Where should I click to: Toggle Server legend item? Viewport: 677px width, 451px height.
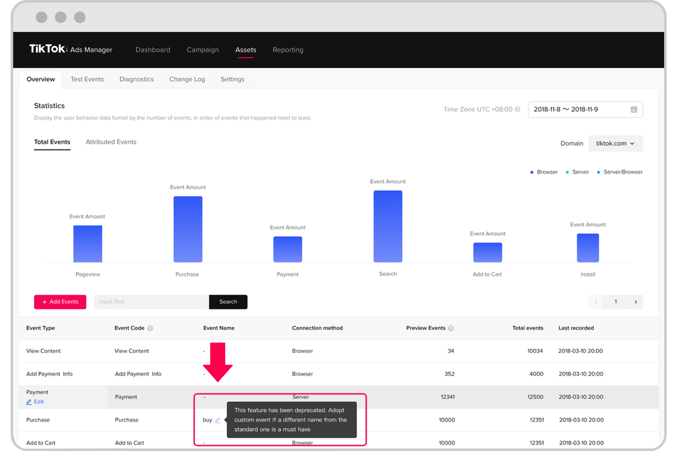580,172
